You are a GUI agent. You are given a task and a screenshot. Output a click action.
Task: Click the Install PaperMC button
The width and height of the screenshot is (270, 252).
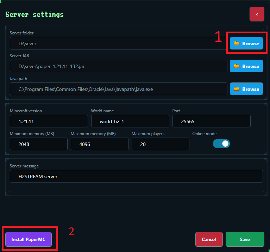[x=29, y=239]
